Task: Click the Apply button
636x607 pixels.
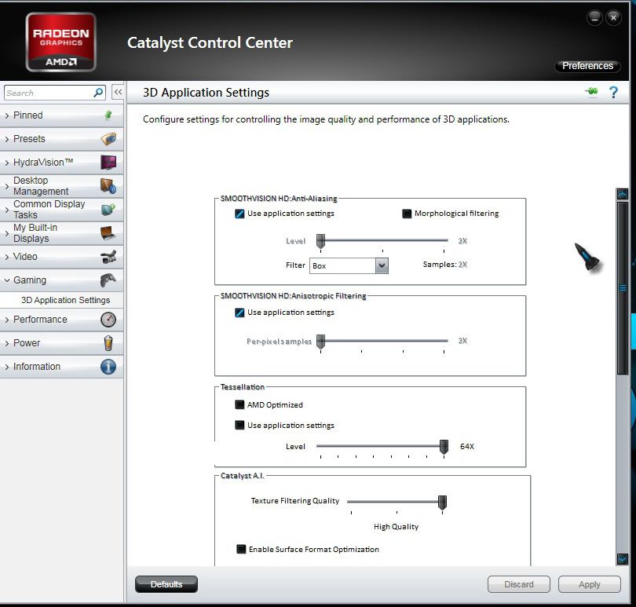Action: [x=590, y=584]
